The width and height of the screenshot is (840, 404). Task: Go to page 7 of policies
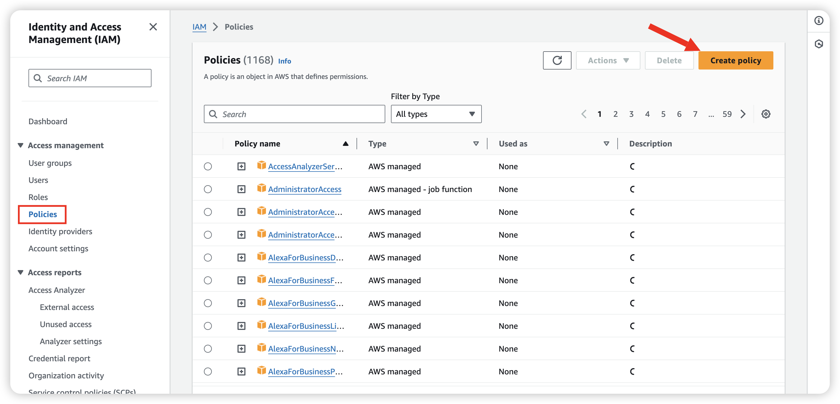pyautogui.click(x=695, y=114)
